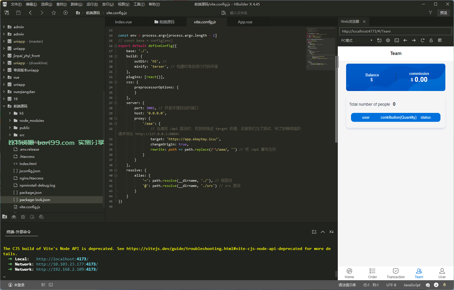This screenshot has width=454, height=290.
Task: Fold code block at line 16
Action: click(116, 46)
